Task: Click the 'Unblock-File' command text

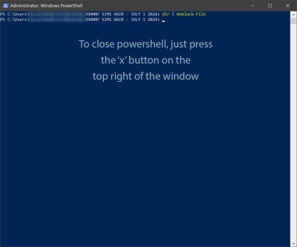Action: pos(191,14)
